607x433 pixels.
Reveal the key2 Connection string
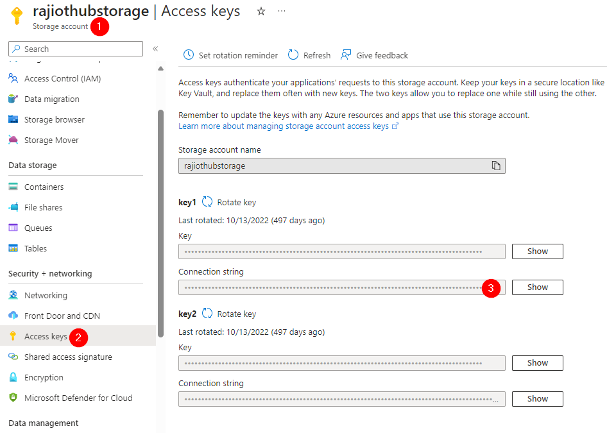[x=537, y=399]
